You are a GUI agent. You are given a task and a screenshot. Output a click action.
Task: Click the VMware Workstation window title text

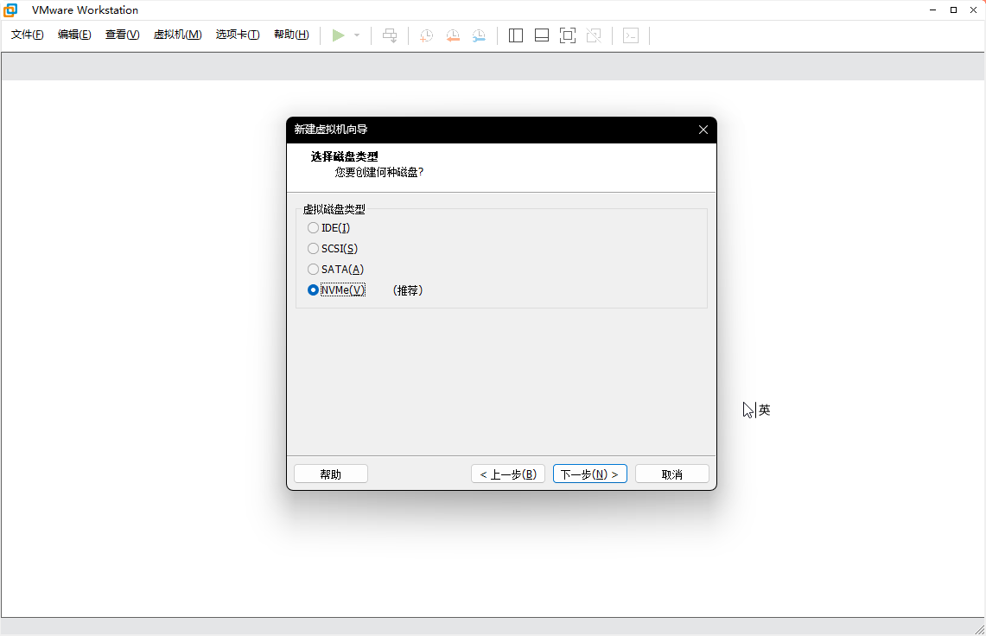pos(85,10)
